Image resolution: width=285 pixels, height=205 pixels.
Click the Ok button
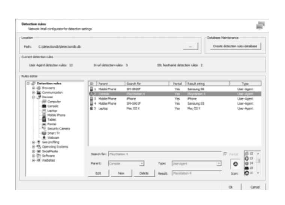point(231,187)
